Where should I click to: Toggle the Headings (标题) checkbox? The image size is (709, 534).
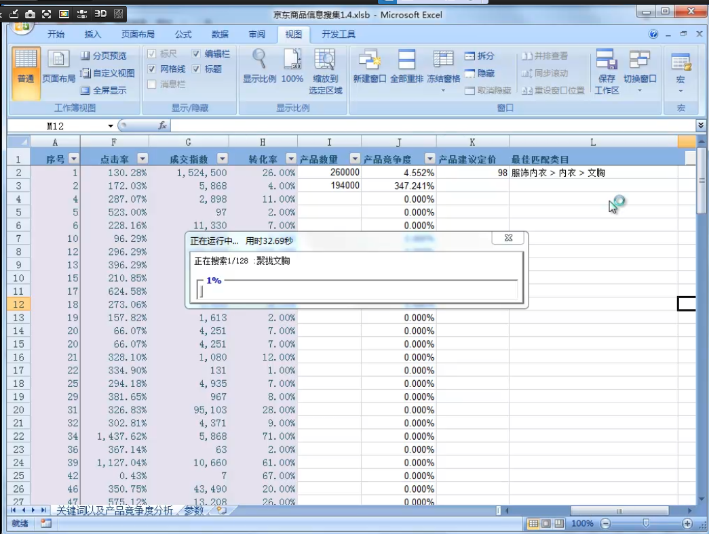click(x=196, y=69)
